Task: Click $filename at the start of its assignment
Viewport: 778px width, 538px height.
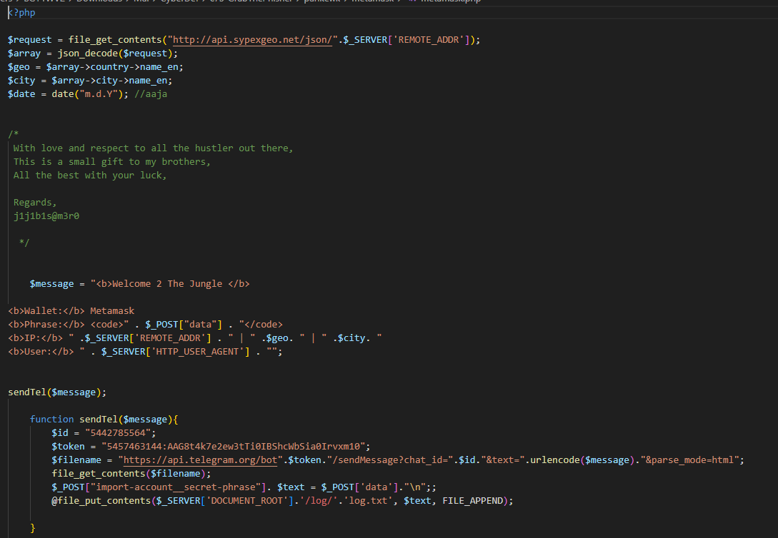Action: (76, 460)
